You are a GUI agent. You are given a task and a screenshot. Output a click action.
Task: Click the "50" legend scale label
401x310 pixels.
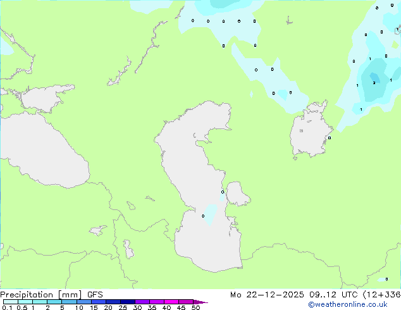[x=195, y=307]
